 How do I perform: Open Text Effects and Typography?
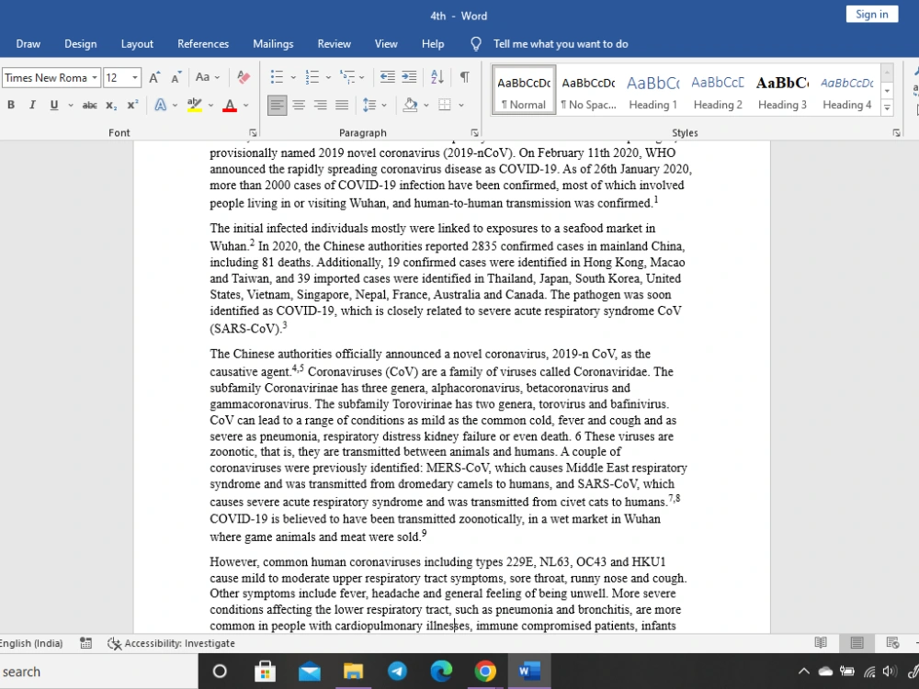[160, 105]
